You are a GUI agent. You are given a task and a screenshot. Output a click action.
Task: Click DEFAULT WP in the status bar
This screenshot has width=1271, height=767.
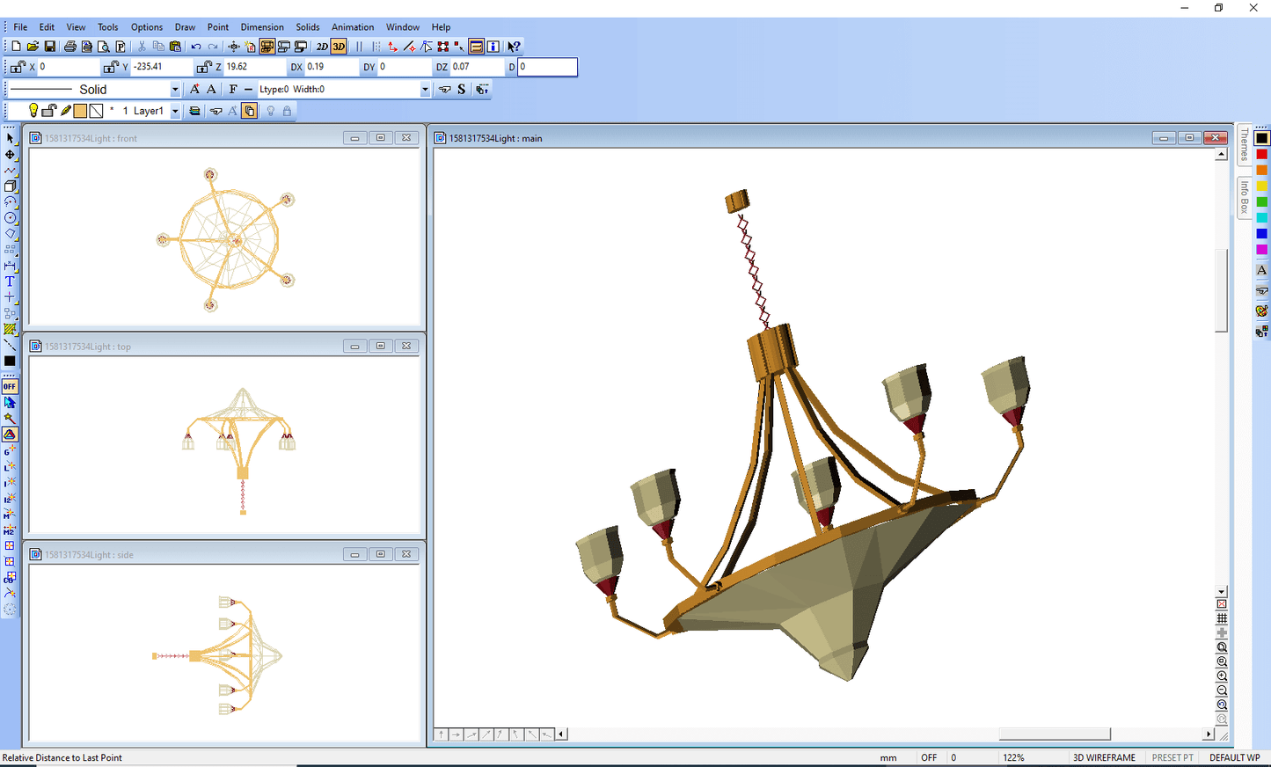click(x=1233, y=757)
